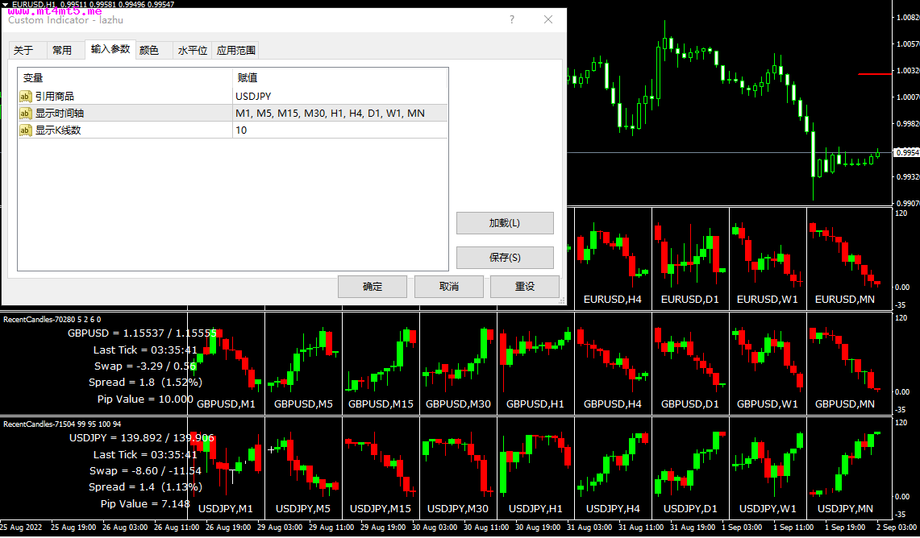Cancel the dialog with 取消

[x=449, y=287]
